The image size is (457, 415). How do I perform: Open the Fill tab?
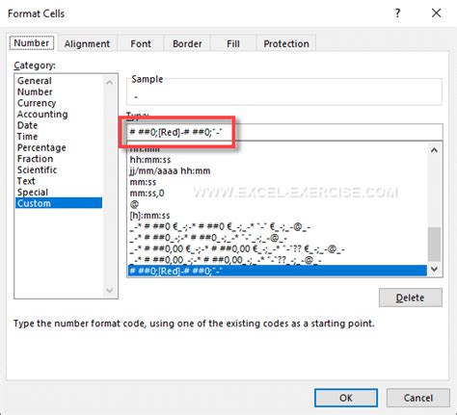tap(233, 43)
